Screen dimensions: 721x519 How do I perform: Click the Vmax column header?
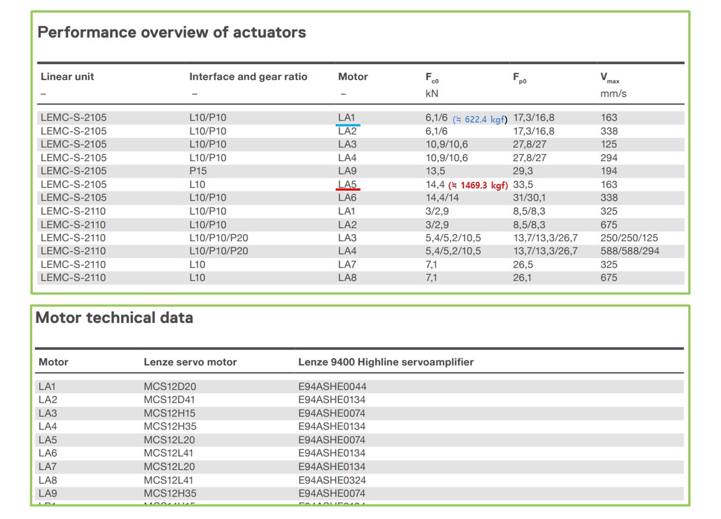[x=609, y=78]
